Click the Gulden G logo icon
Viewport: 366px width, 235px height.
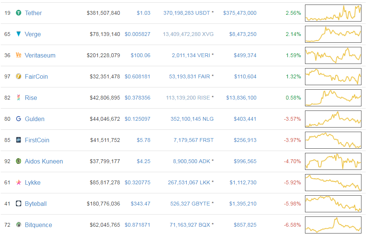19,119
